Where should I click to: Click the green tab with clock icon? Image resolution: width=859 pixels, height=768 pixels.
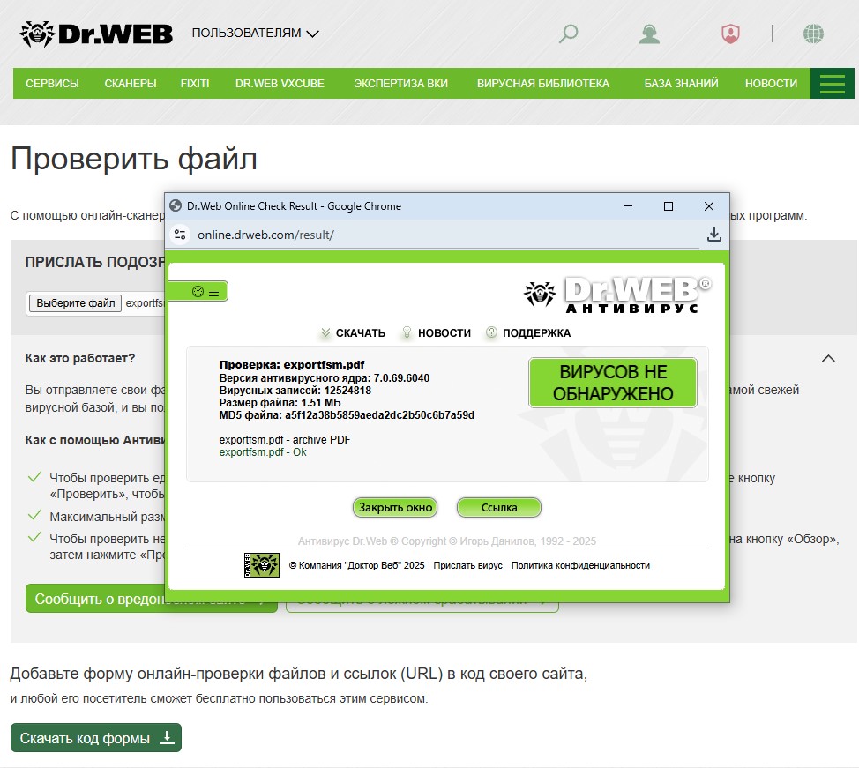(198, 292)
